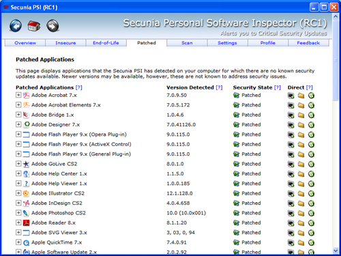Expand Adobe Flash Player 9.x Opera Plug-in entry
This screenshot has height=256, width=341.
click(x=18, y=134)
